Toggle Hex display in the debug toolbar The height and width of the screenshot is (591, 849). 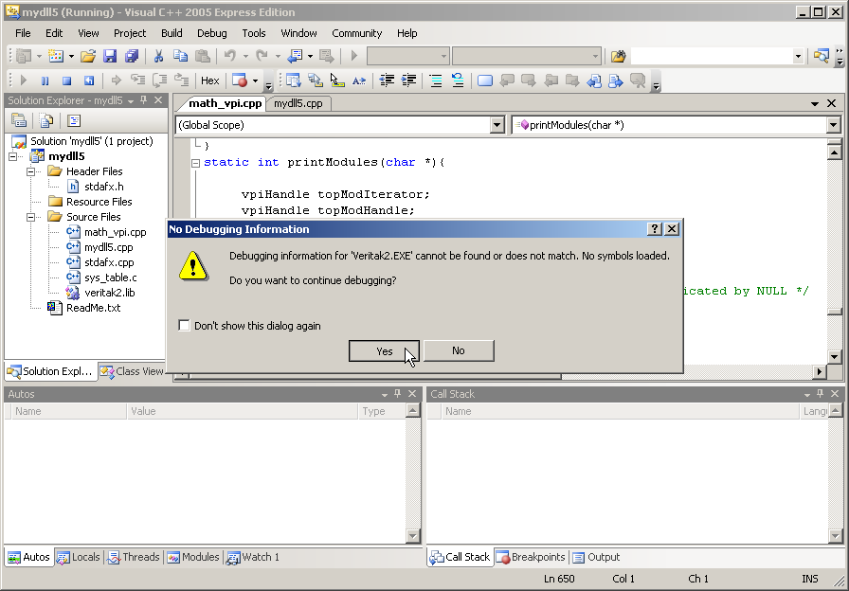(x=210, y=81)
